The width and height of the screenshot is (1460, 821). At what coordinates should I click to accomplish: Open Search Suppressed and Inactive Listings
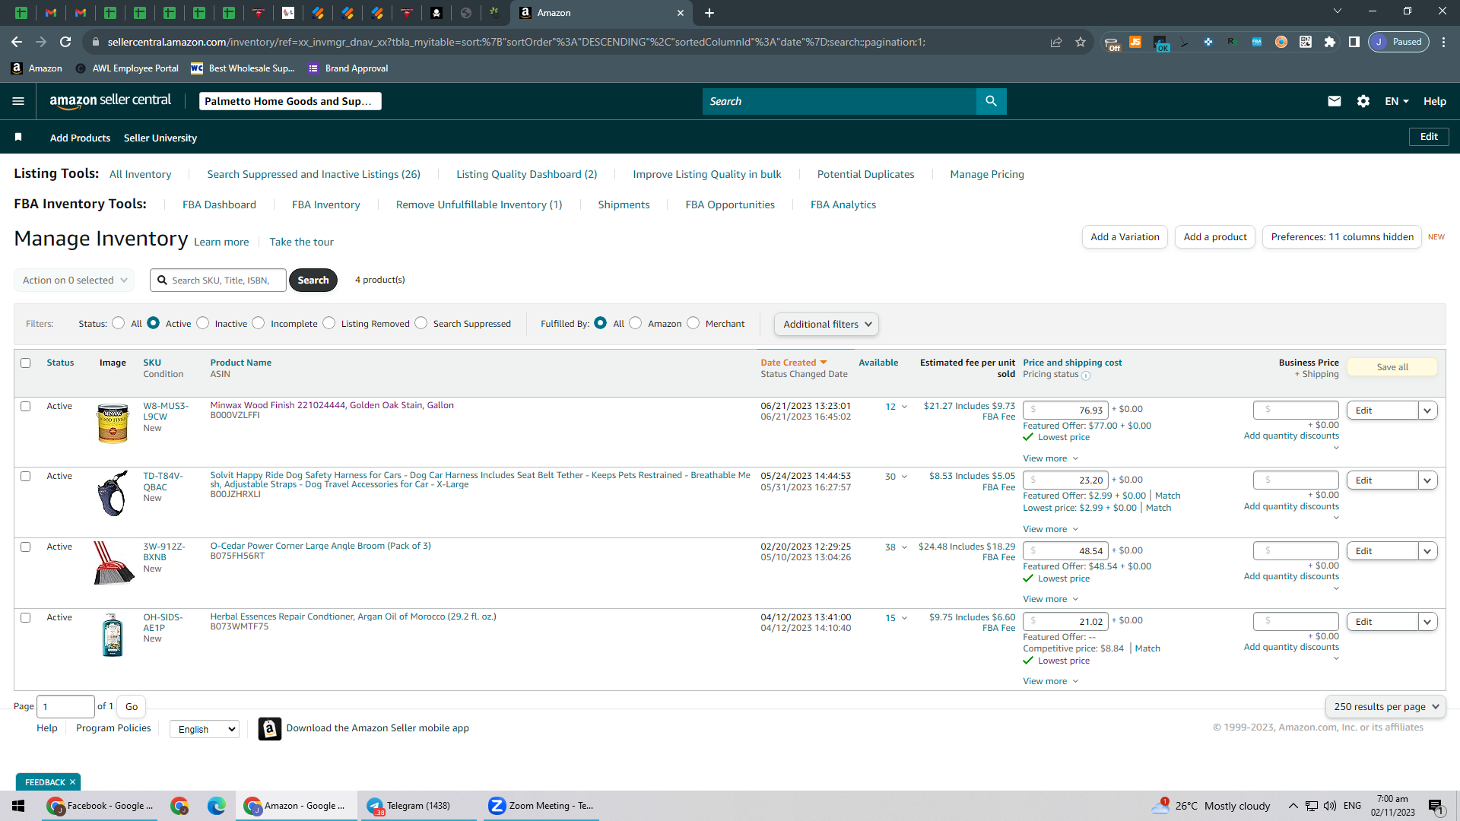click(x=313, y=174)
